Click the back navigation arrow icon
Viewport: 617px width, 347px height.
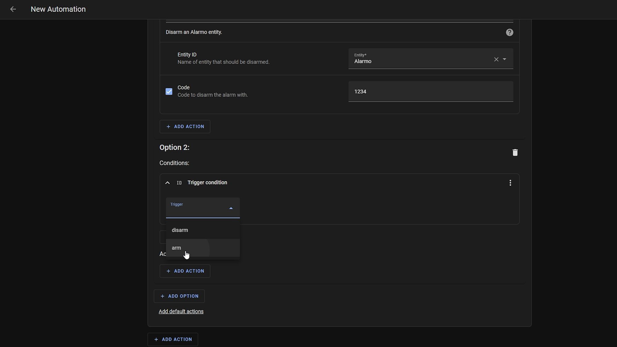coord(13,9)
